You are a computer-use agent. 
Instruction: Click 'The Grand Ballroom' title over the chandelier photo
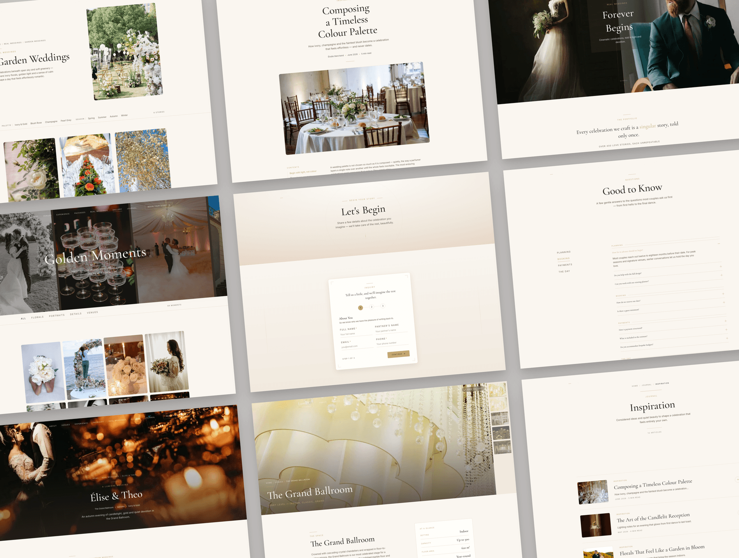(310, 492)
